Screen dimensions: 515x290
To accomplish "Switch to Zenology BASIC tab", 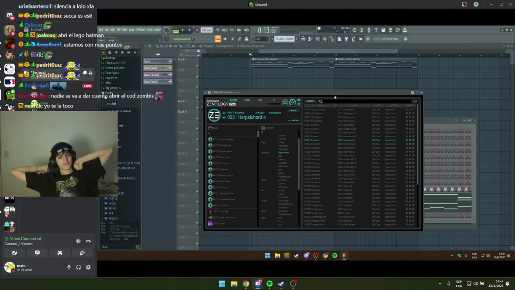I will coord(247,100).
